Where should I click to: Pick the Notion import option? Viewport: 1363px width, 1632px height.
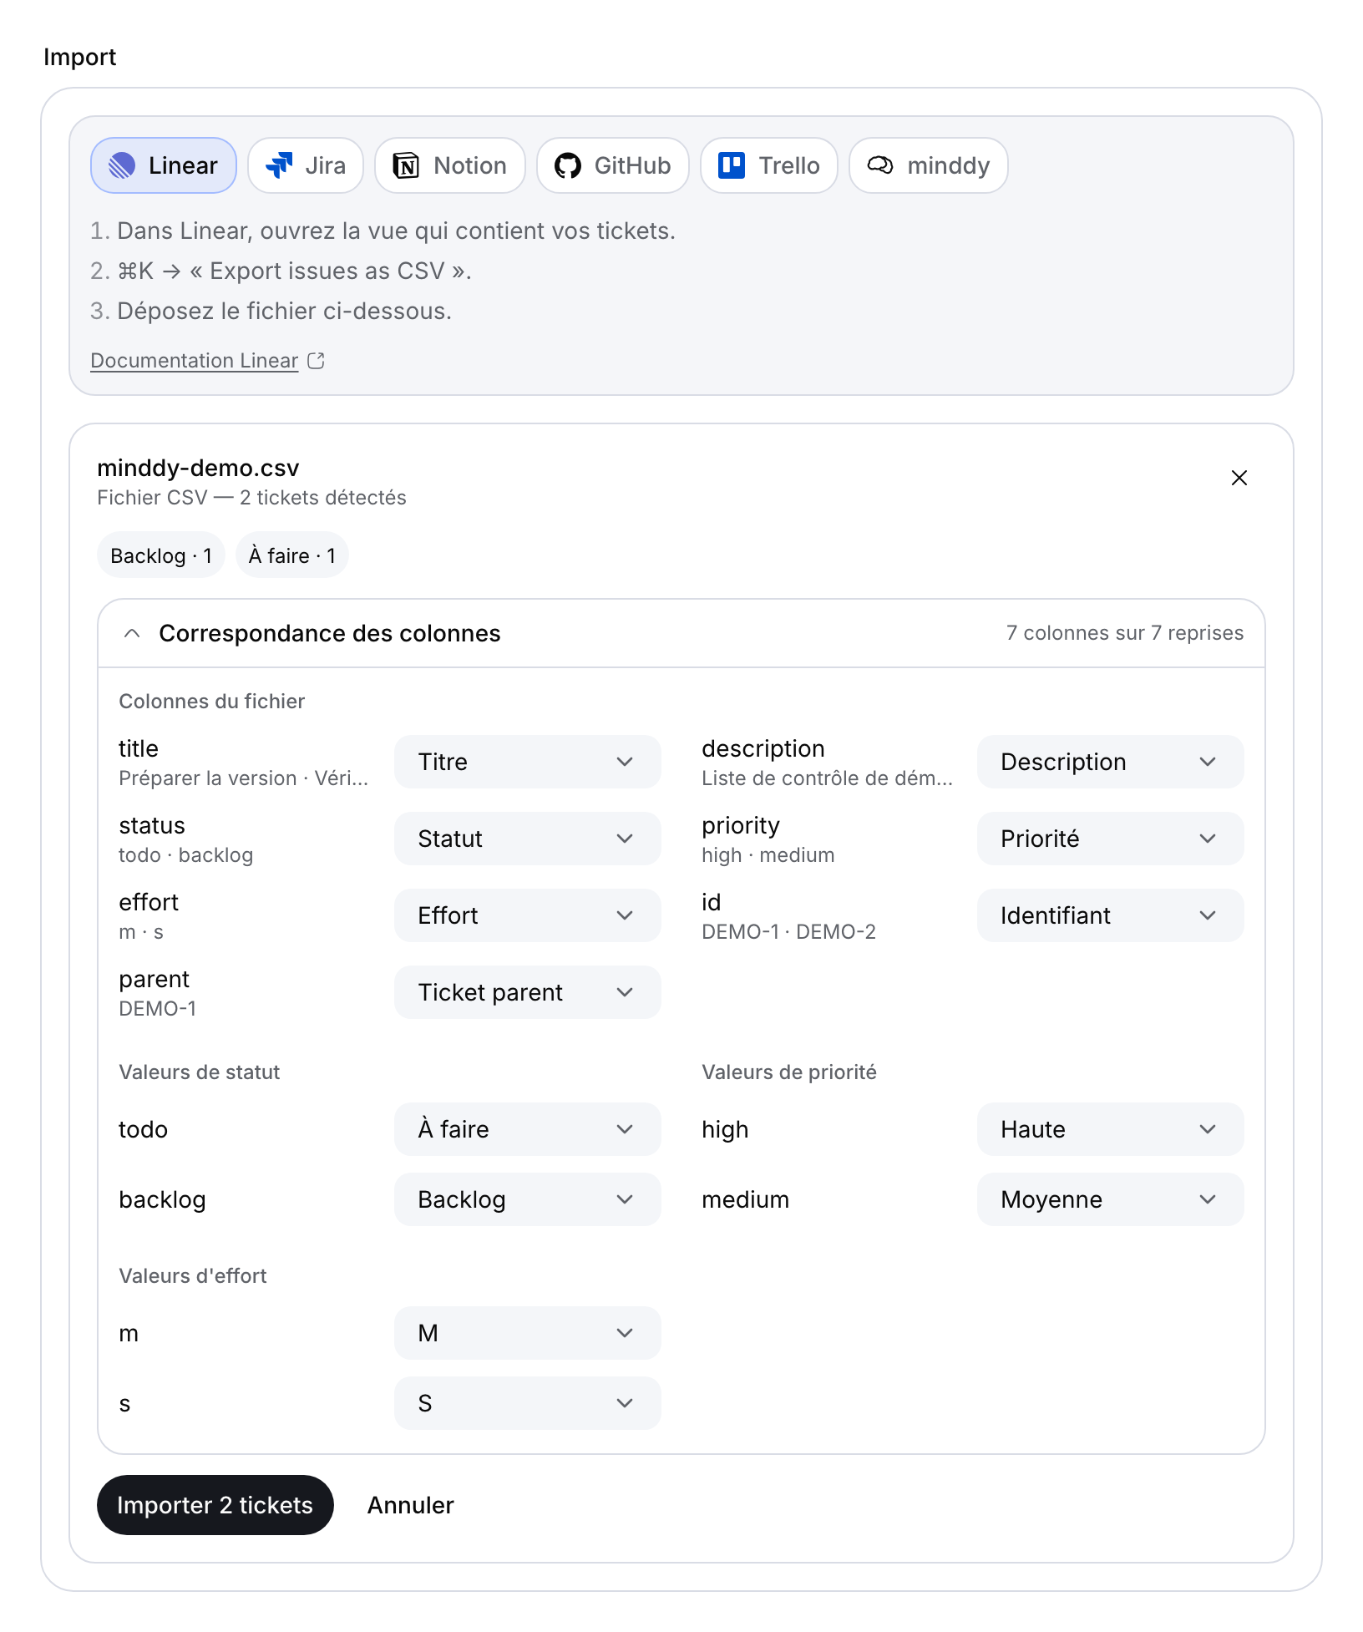[450, 165]
